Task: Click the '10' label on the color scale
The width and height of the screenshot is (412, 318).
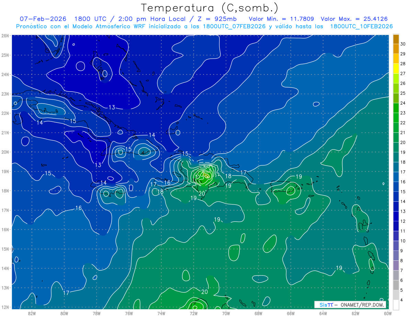Action: pyautogui.click(x=403, y=241)
